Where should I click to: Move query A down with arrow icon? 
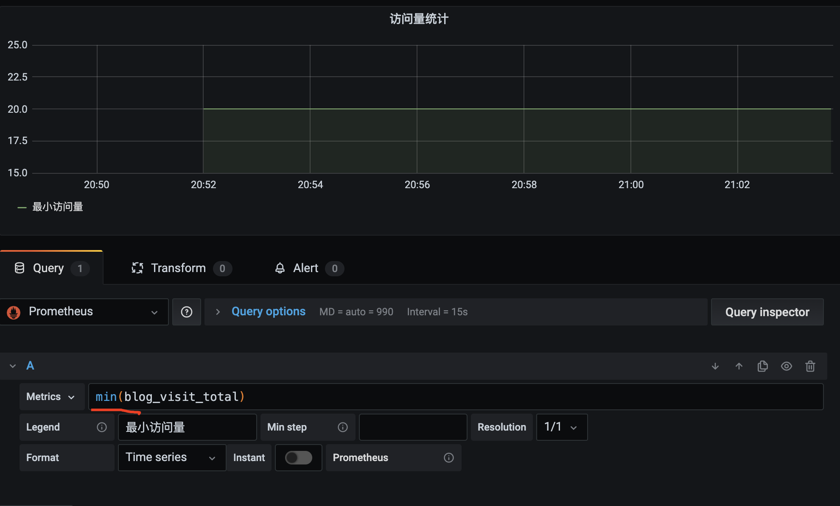(x=715, y=366)
